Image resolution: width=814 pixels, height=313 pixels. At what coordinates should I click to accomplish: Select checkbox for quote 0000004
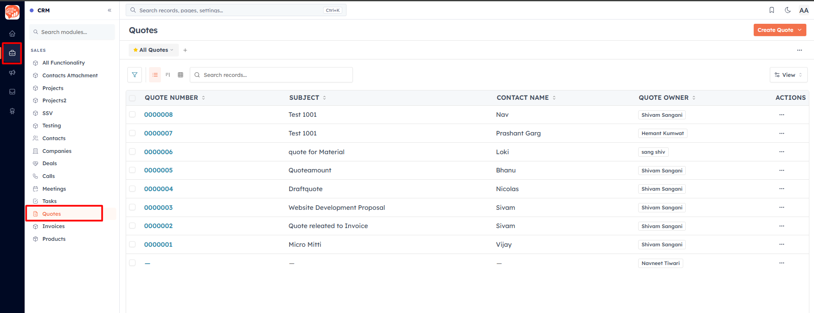132,189
